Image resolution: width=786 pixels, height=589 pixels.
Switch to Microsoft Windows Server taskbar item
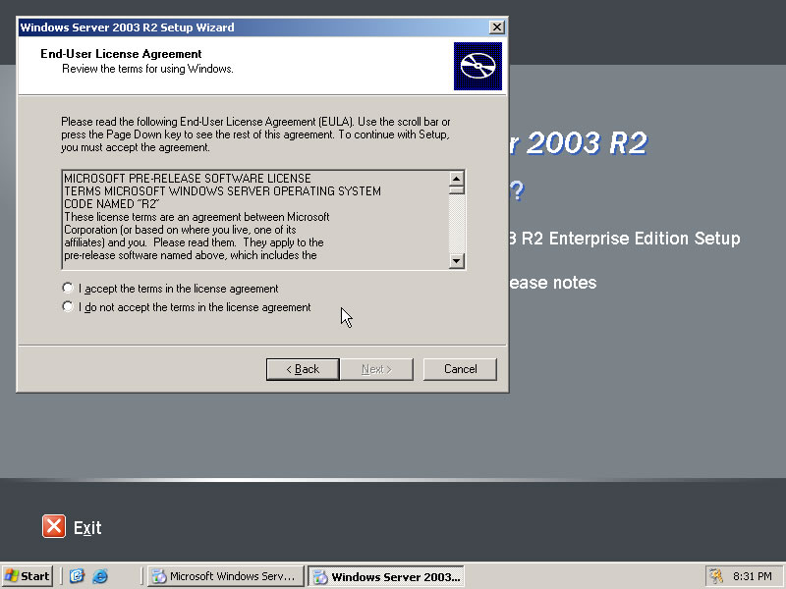(x=225, y=576)
